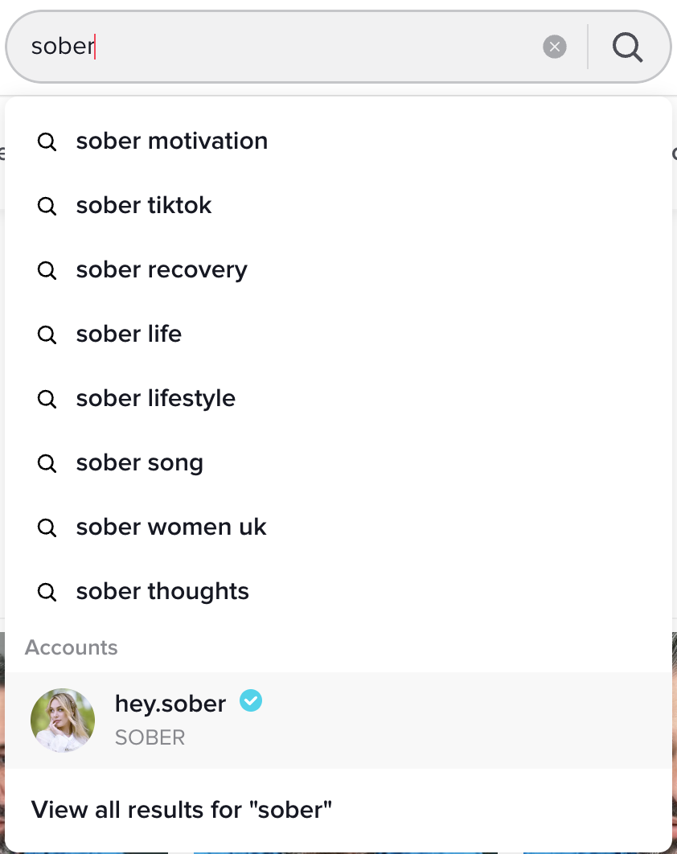Click the search icon beside "sober motivation"

coord(47,142)
